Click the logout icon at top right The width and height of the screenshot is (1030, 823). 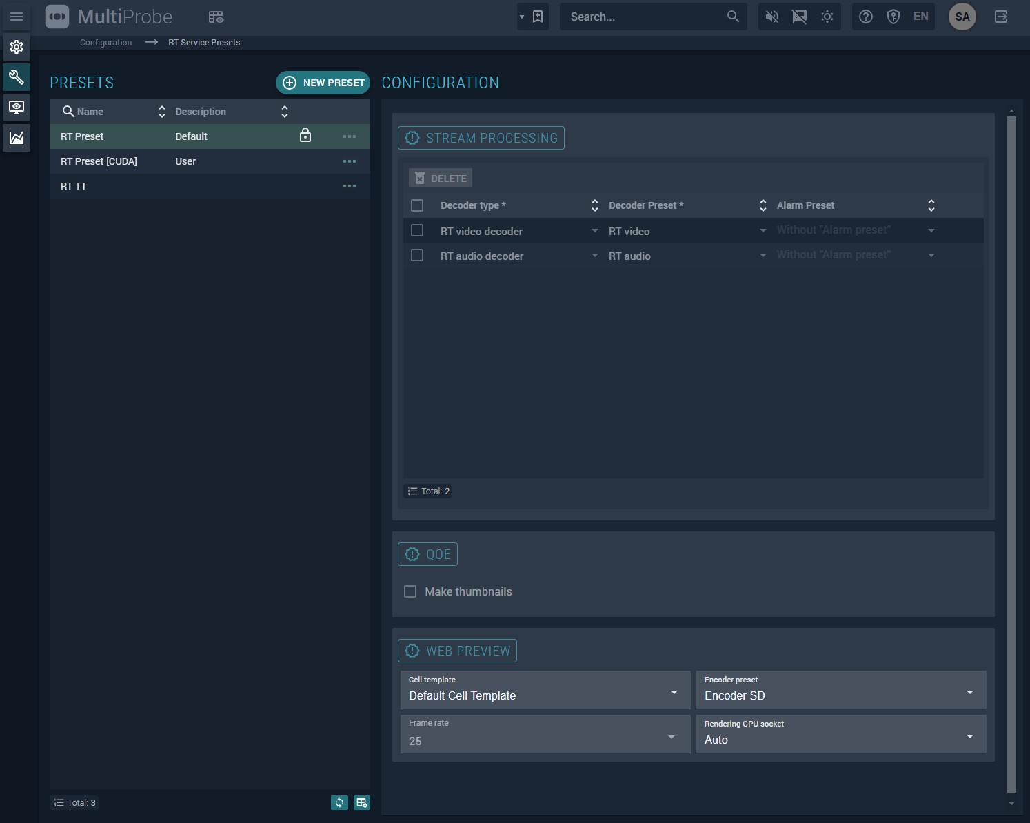tap(1001, 17)
